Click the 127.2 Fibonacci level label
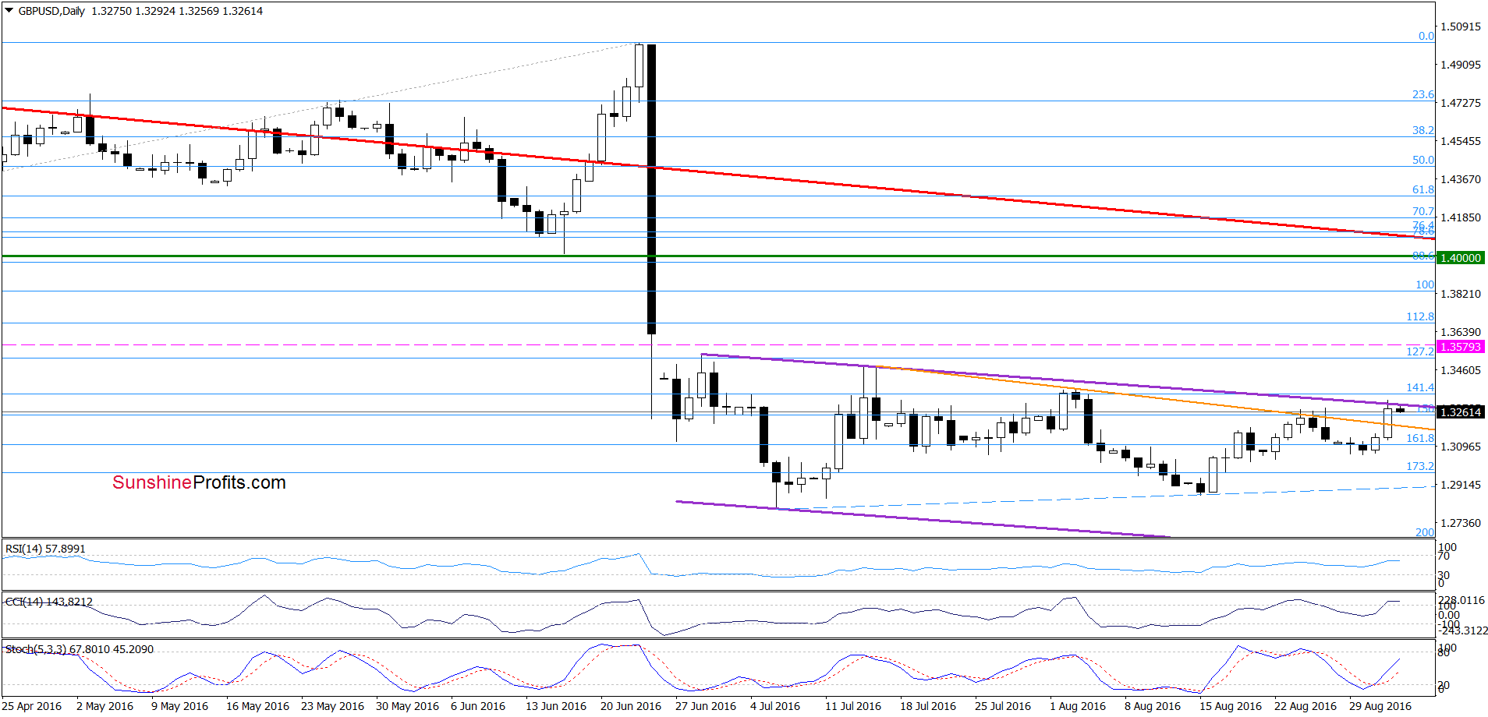 [1420, 351]
